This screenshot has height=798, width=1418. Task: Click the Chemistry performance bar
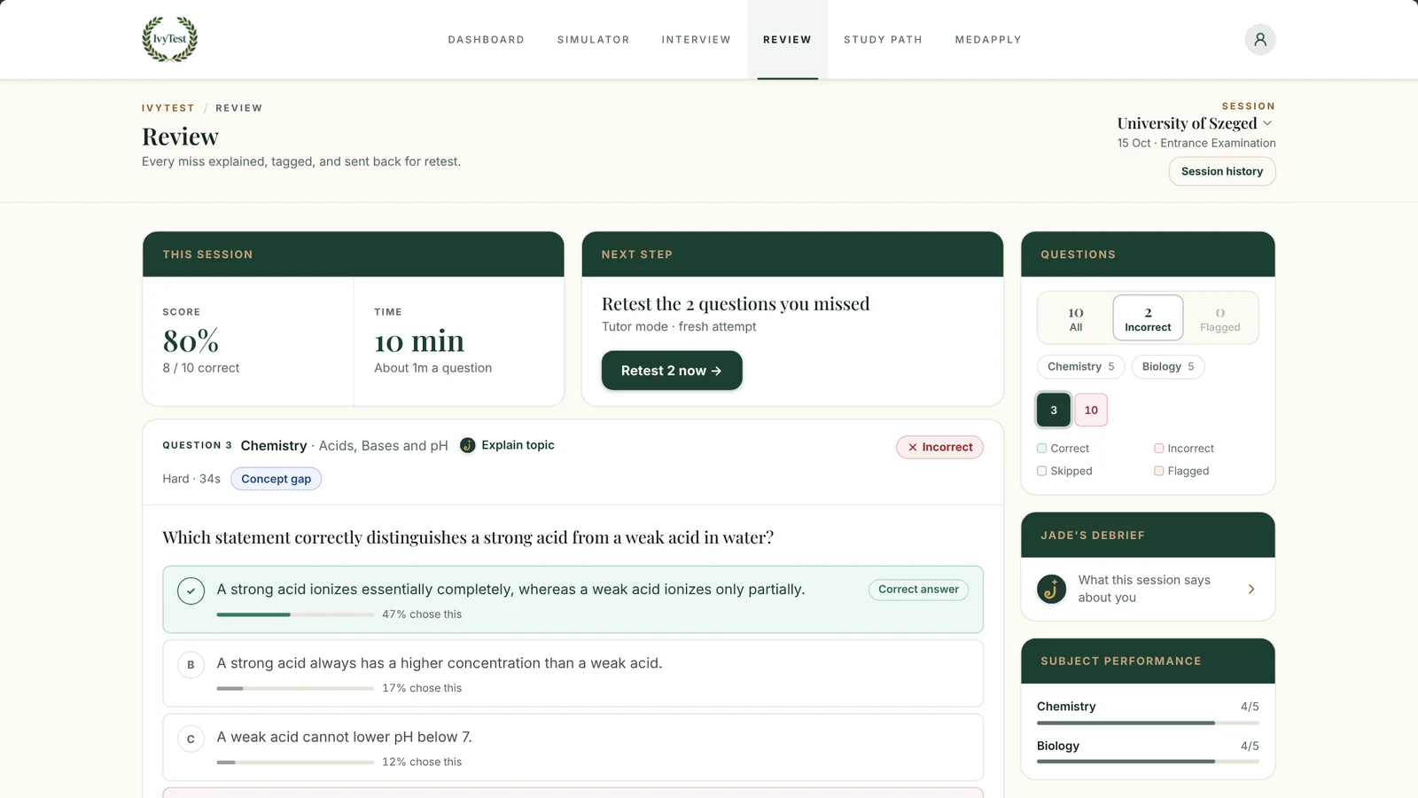1148,723
